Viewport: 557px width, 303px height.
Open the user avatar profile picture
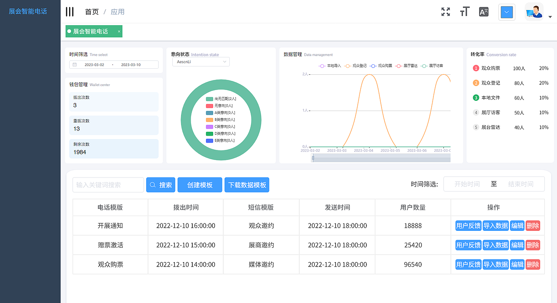pyautogui.click(x=534, y=11)
